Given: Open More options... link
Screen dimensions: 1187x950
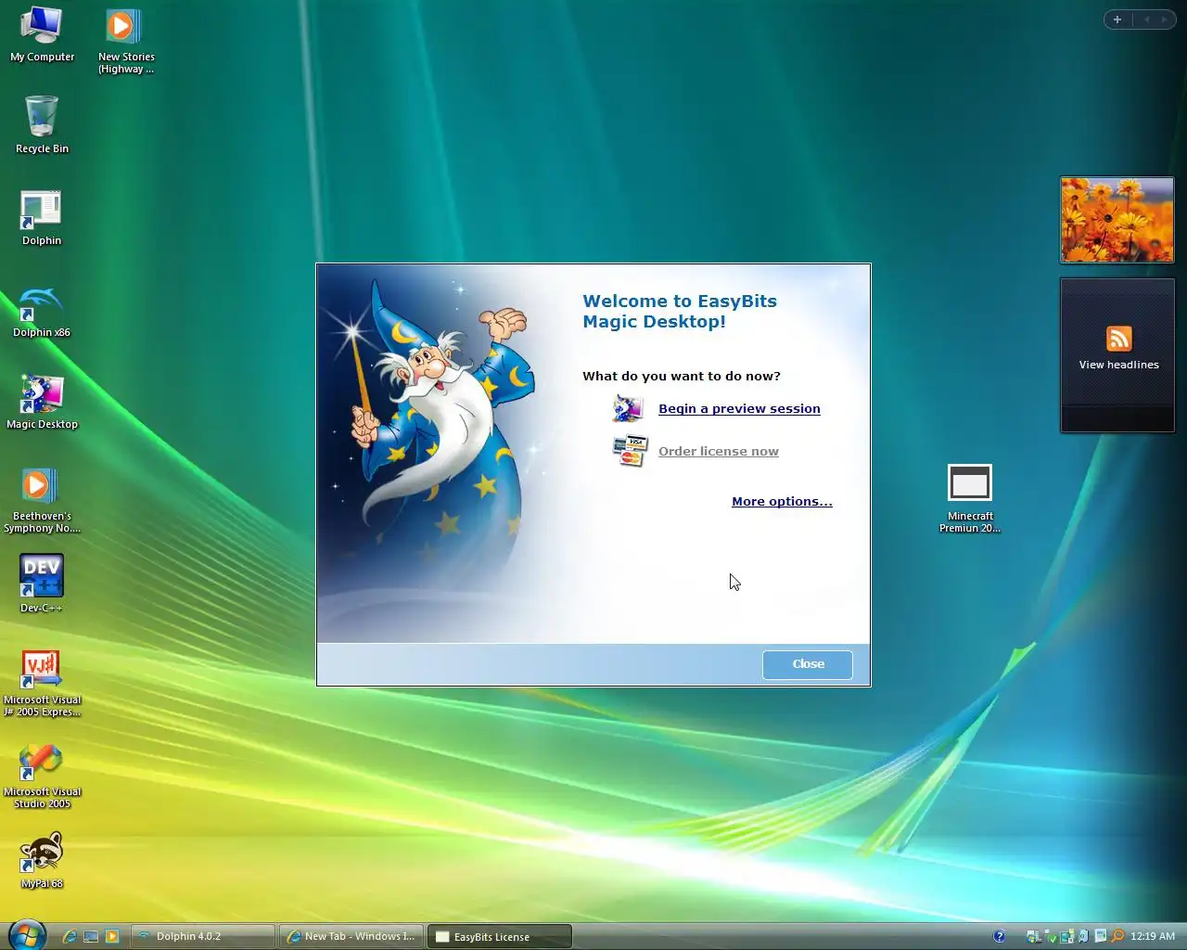Looking at the screenshot, I should click(x=782, y=501).
